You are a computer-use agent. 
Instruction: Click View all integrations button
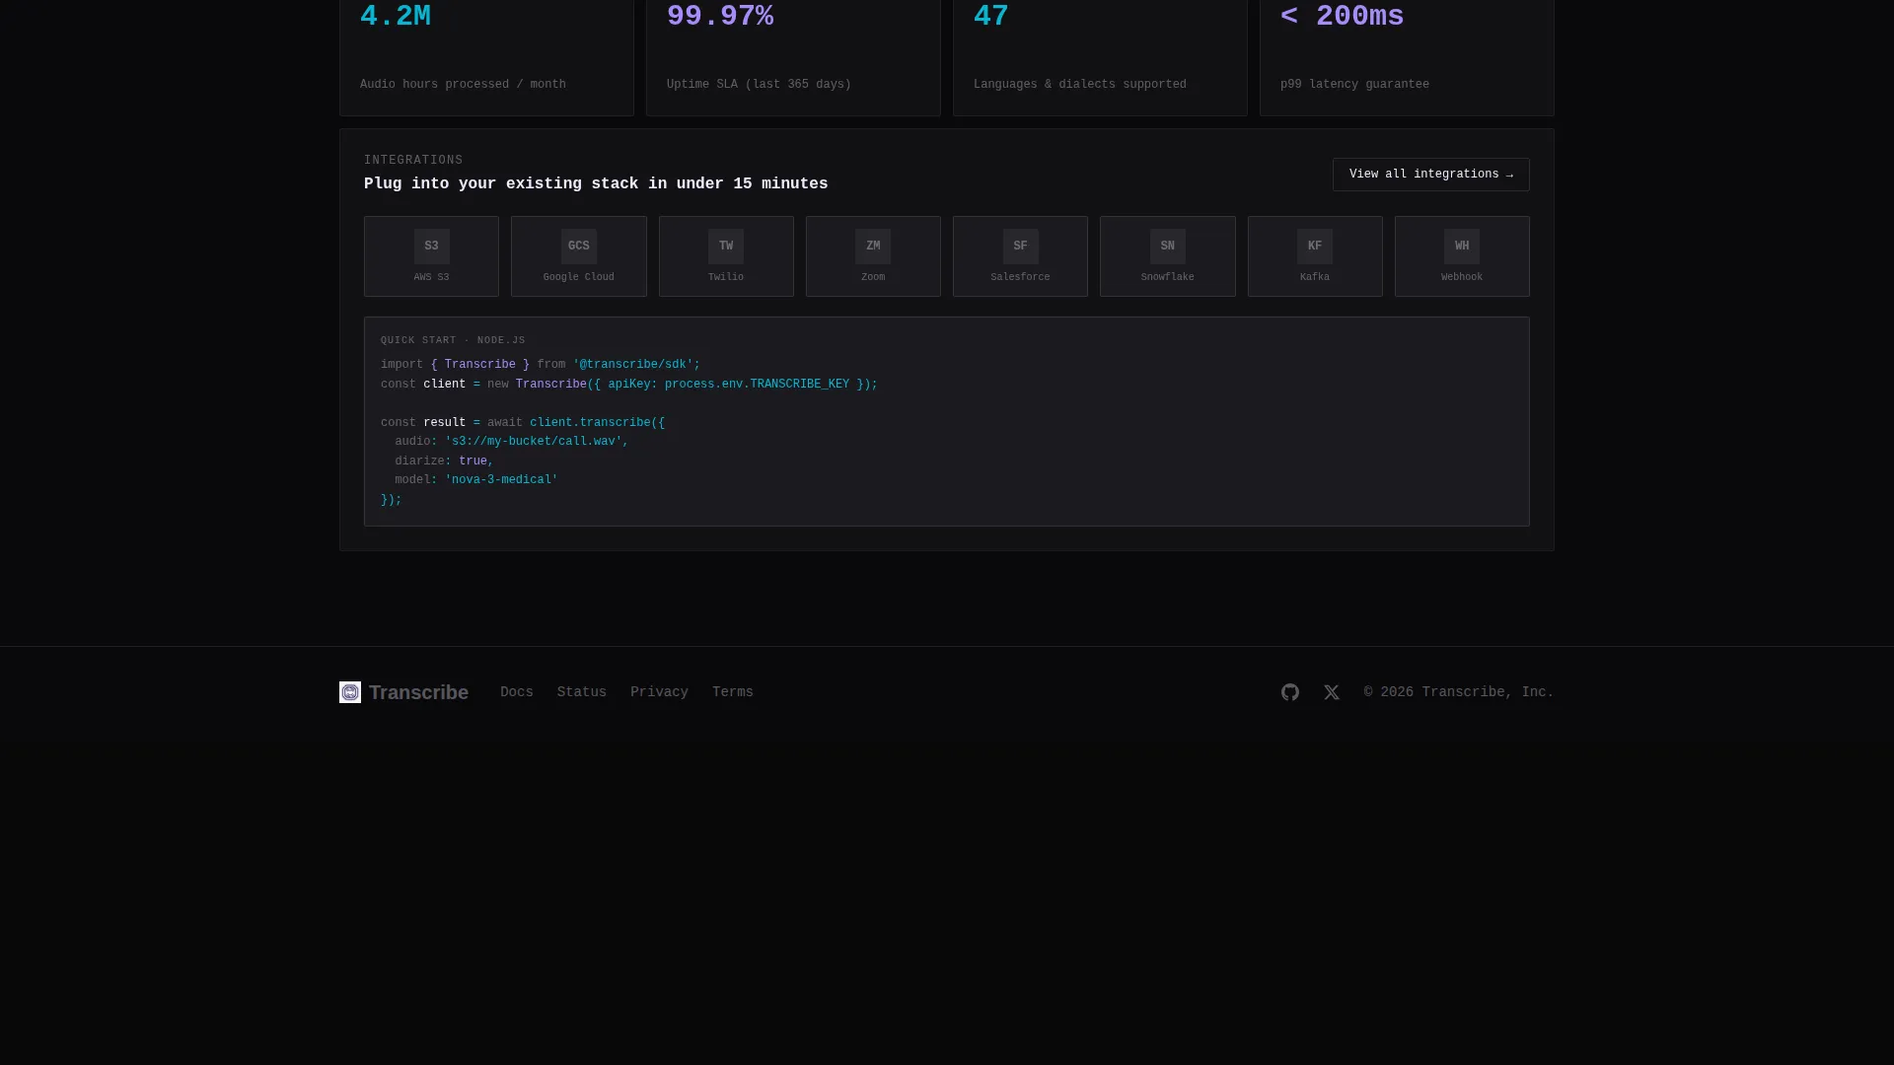(x=1431, y=175)
